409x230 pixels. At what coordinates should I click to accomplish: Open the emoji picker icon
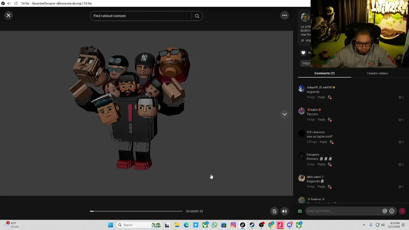click(x=392, y=211)
